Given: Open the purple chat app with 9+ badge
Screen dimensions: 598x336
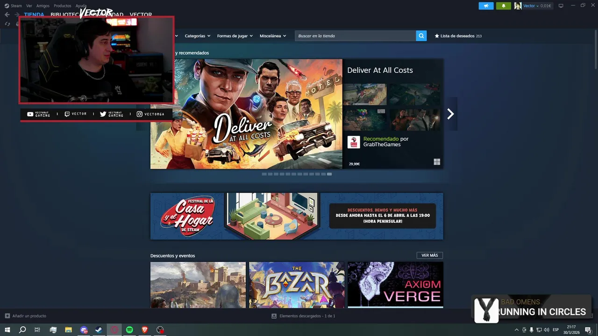Looking at the screenshot, I should pyautogui.click(x=84, y=330).
